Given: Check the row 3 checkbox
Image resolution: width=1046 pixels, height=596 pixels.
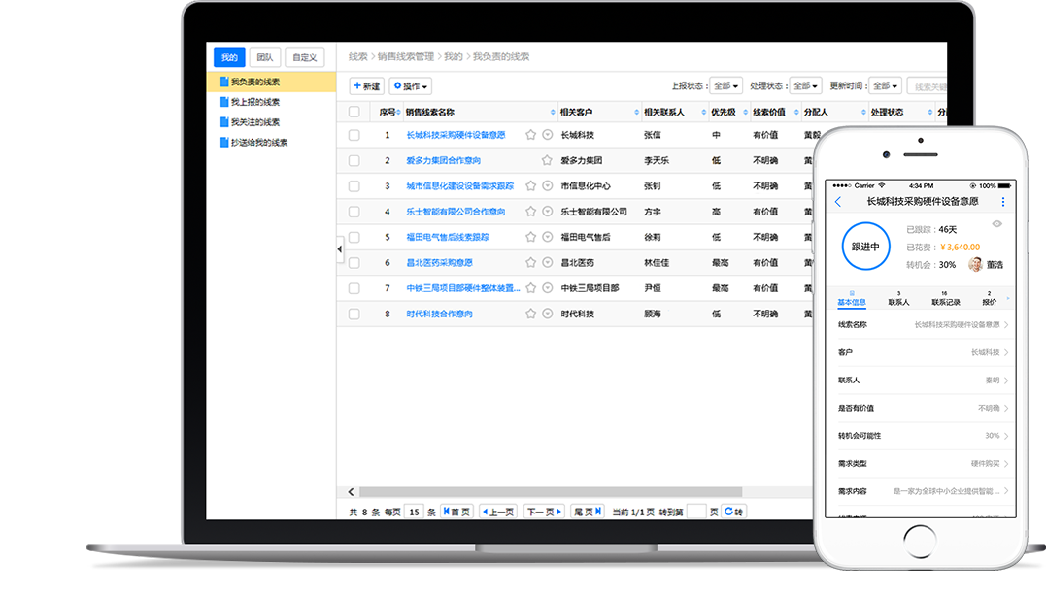Looking at the screenshot, I should pos(354,186).
